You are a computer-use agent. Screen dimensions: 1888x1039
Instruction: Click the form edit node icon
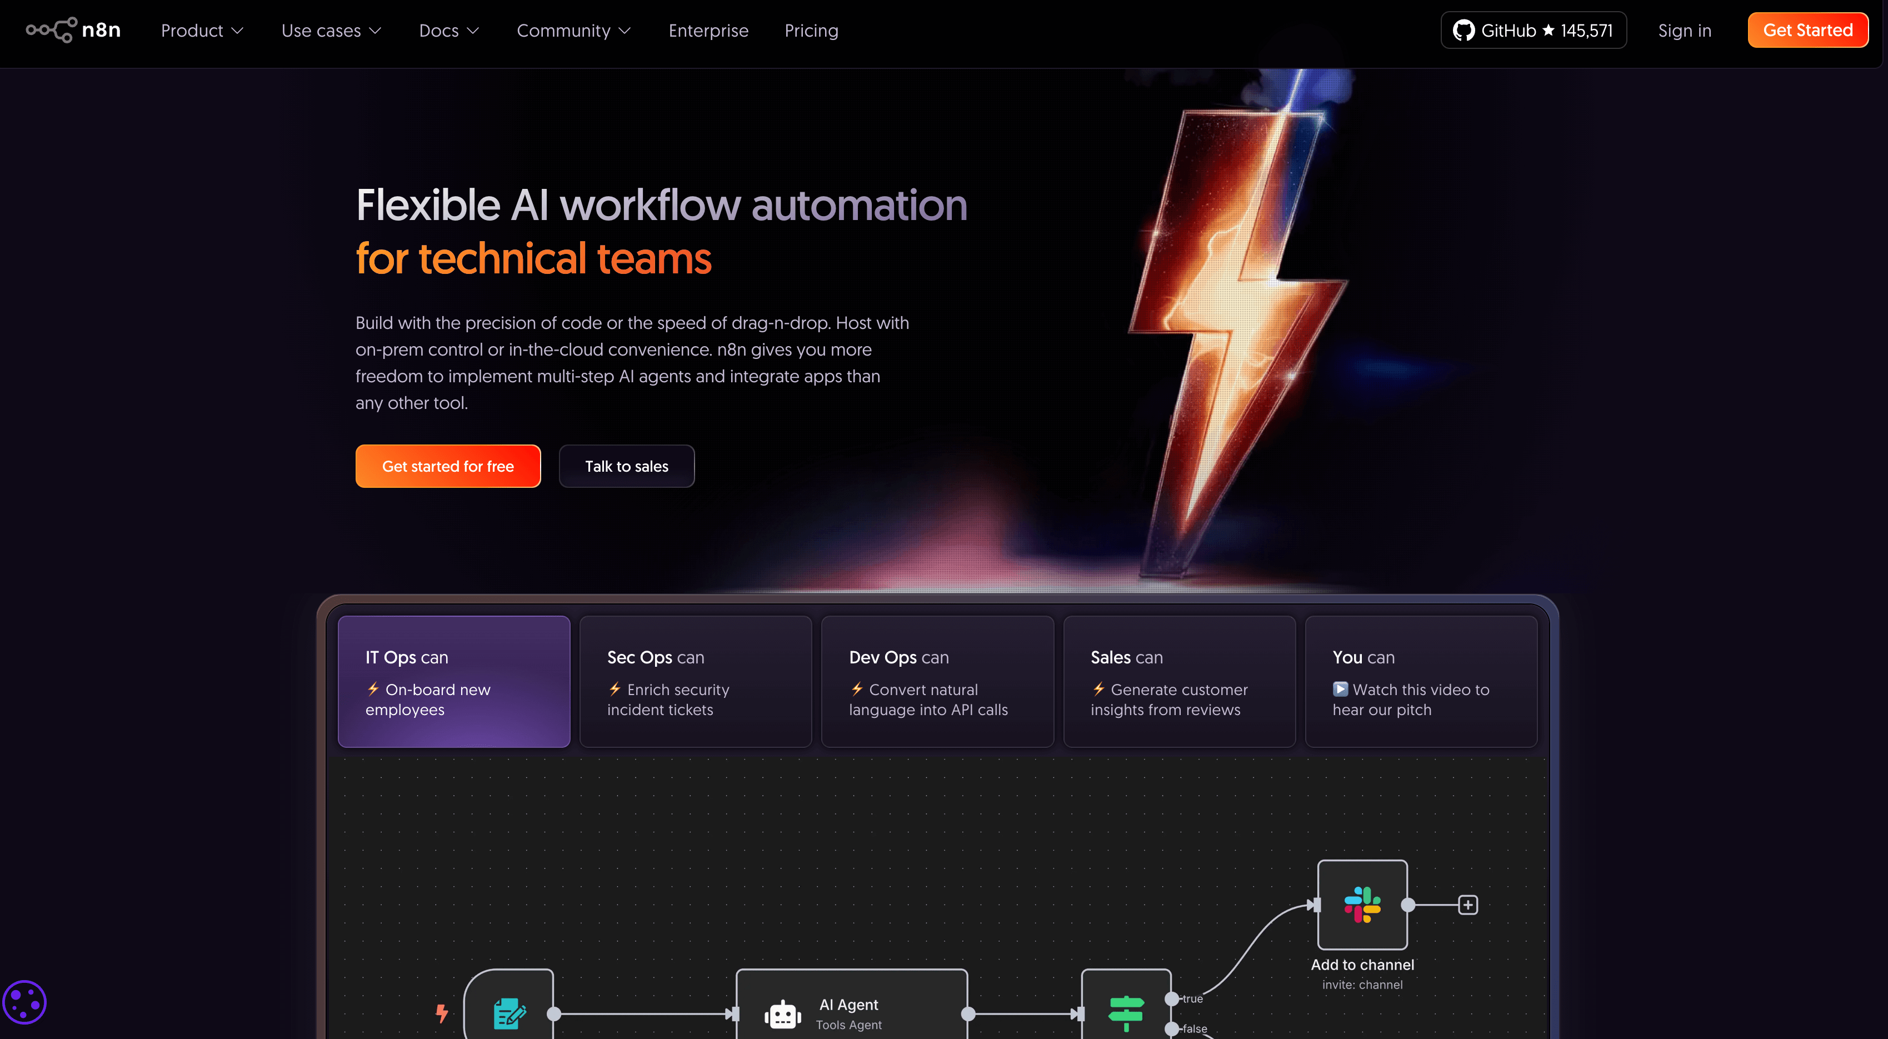point(510,1013)
